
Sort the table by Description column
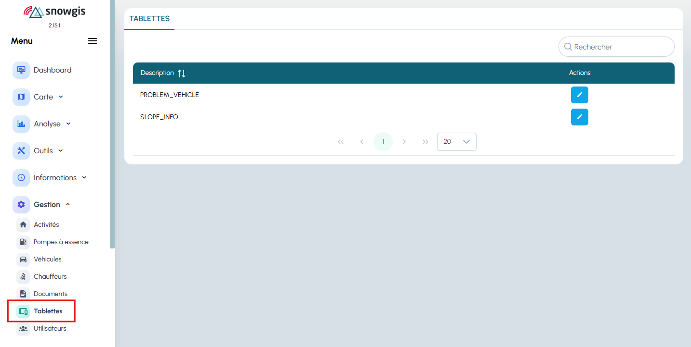181,73
